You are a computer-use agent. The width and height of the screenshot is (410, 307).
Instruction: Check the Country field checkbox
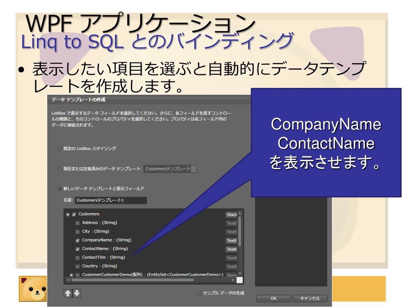[x=77, y=266]
